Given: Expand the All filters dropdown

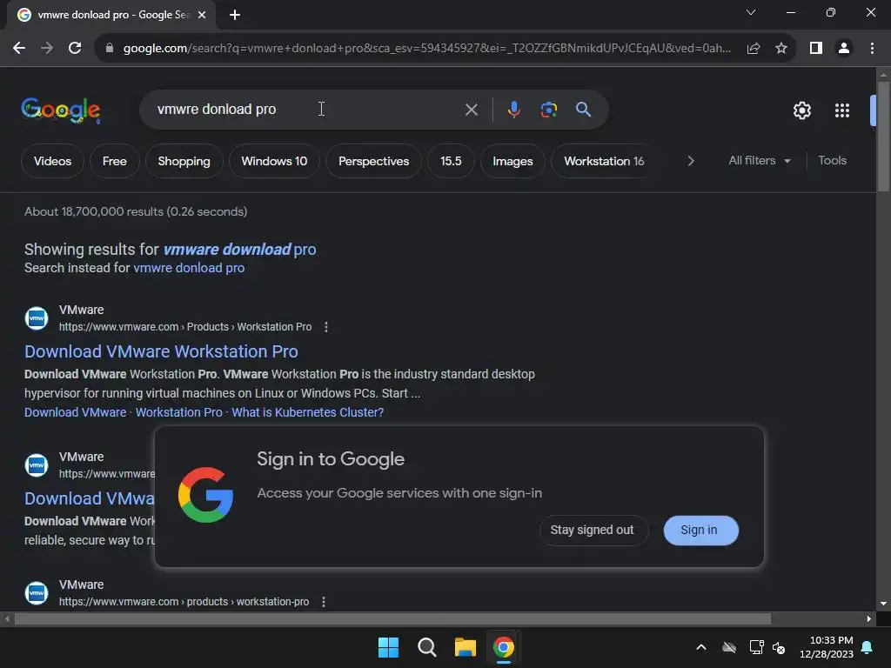Looking at the screenshot, I should pyautogui.click(x=759, y=161).
